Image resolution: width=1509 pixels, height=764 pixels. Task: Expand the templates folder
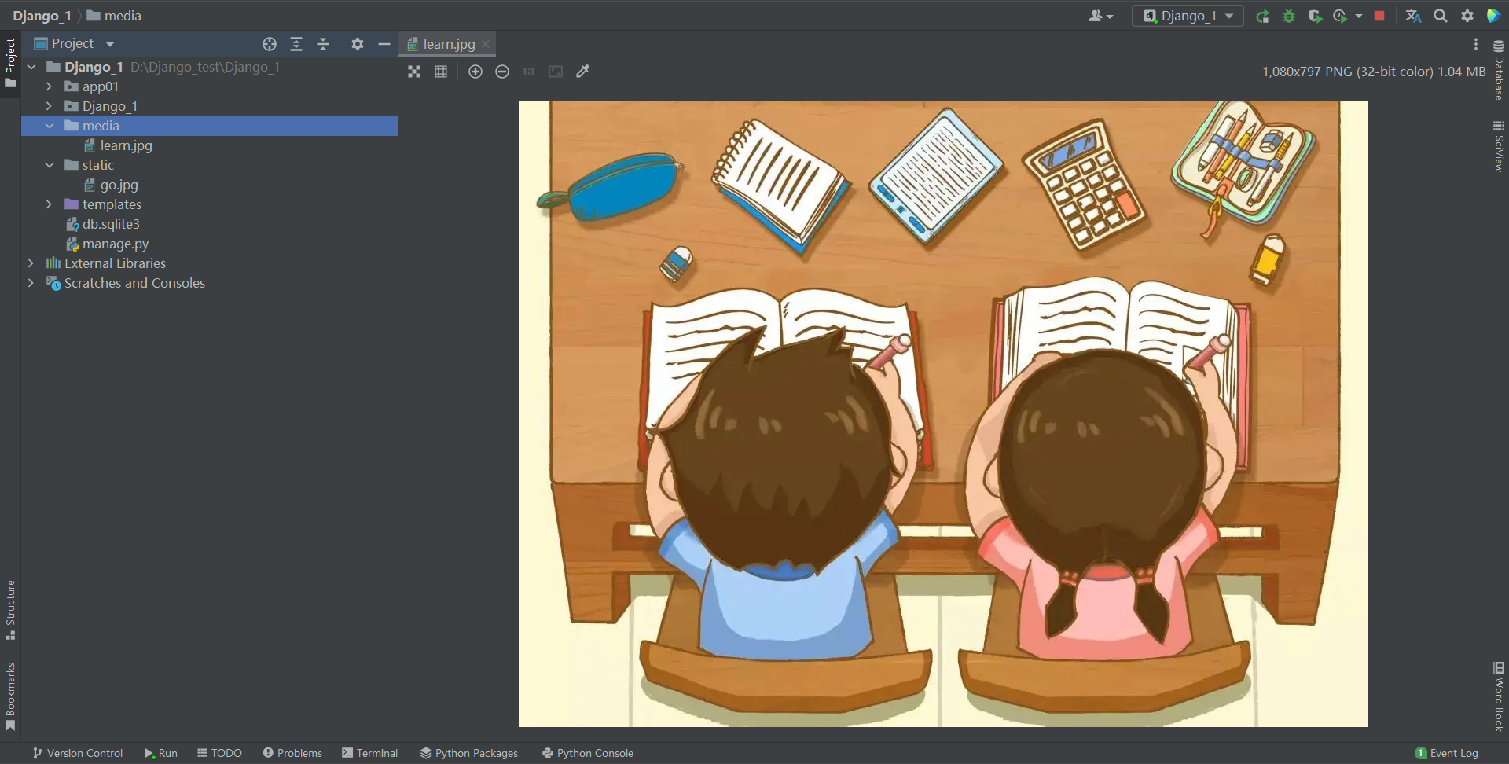[x=49, y=204]
